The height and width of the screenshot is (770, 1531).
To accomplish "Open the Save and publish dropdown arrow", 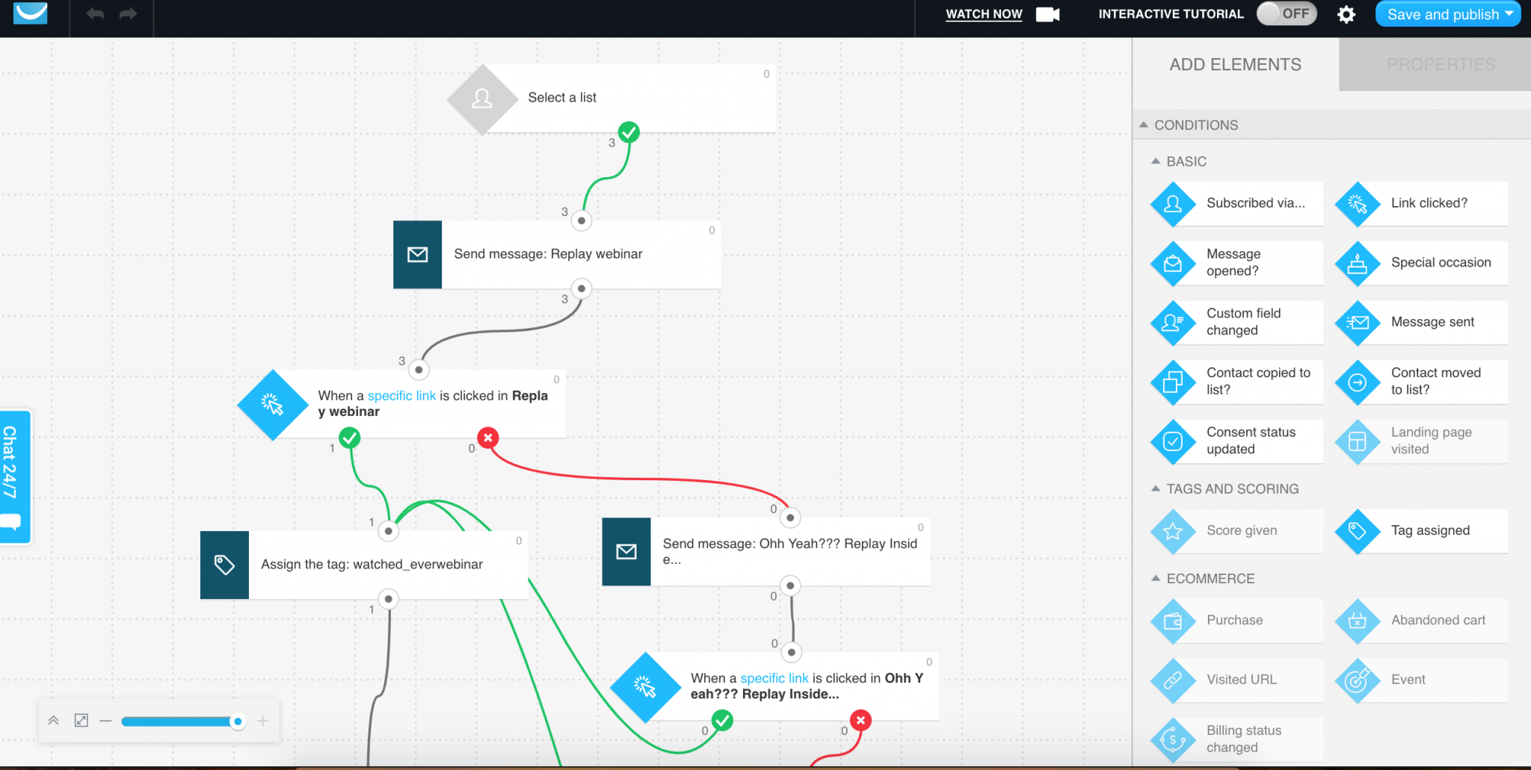I will tap(1509, 14).
